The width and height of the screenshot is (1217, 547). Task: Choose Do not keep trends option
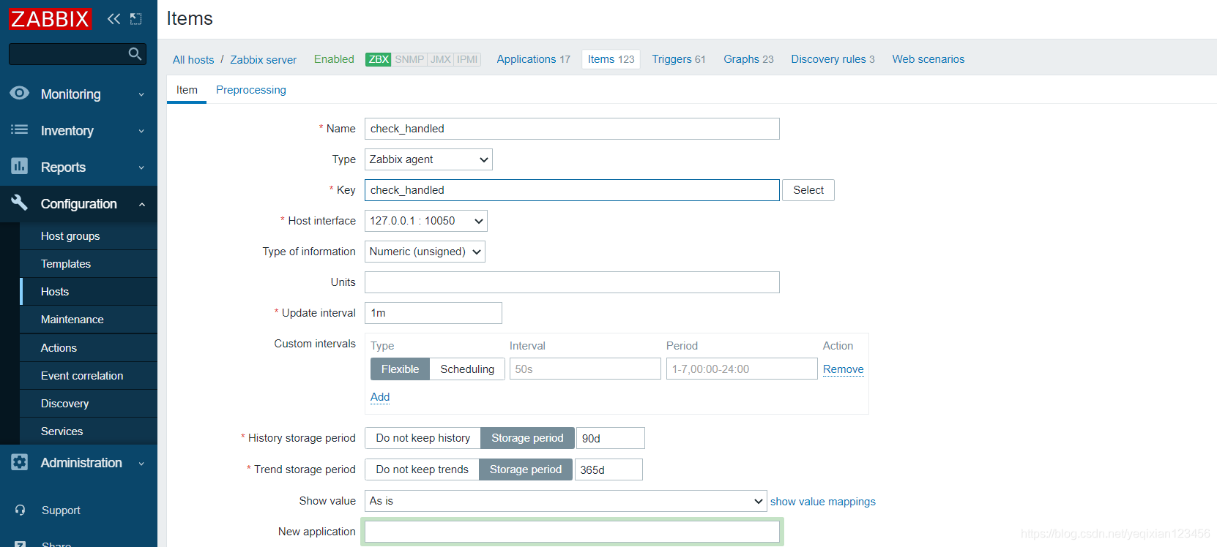click(x=422, y=469)
